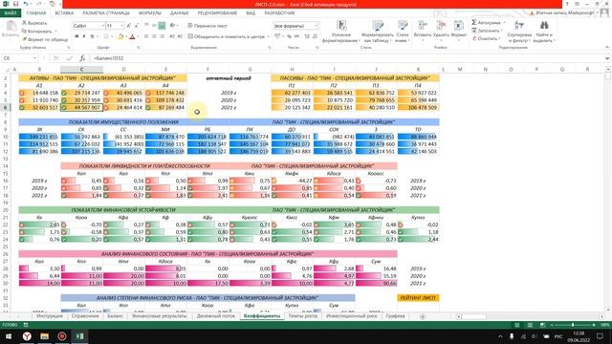
Task: Open Yandex browser from taskbar
Action: pyautogui.click(x=27, y=336)
